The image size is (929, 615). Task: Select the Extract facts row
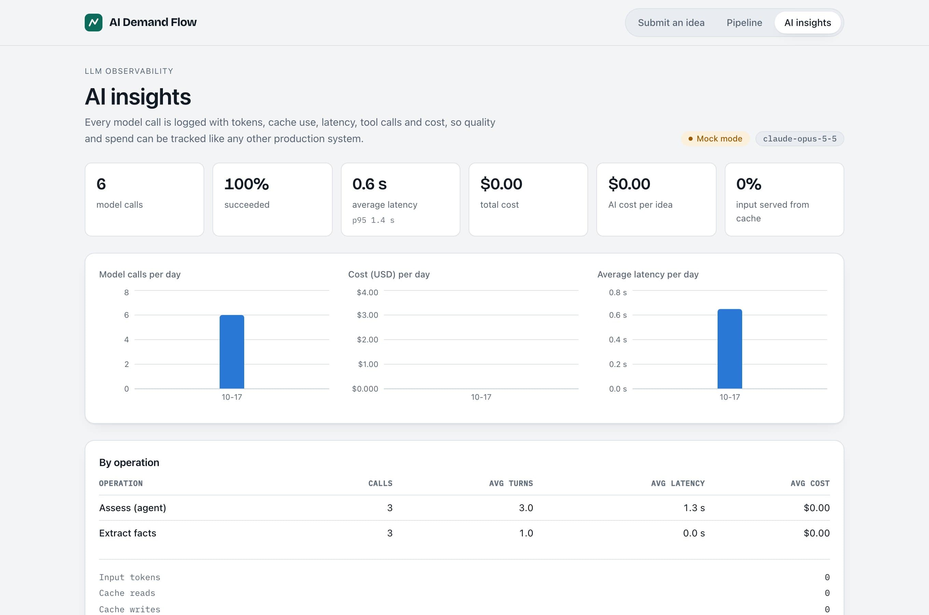click(x=464, y=533)
